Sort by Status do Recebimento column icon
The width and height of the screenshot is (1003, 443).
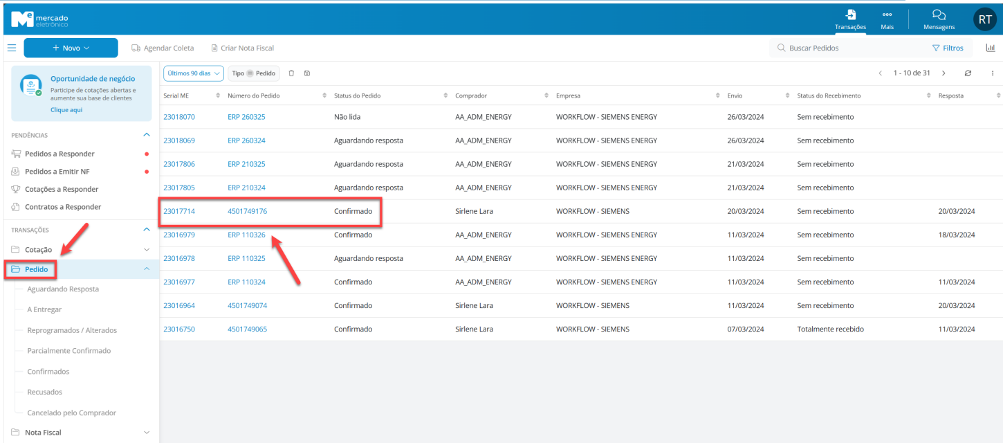[928, 96]
